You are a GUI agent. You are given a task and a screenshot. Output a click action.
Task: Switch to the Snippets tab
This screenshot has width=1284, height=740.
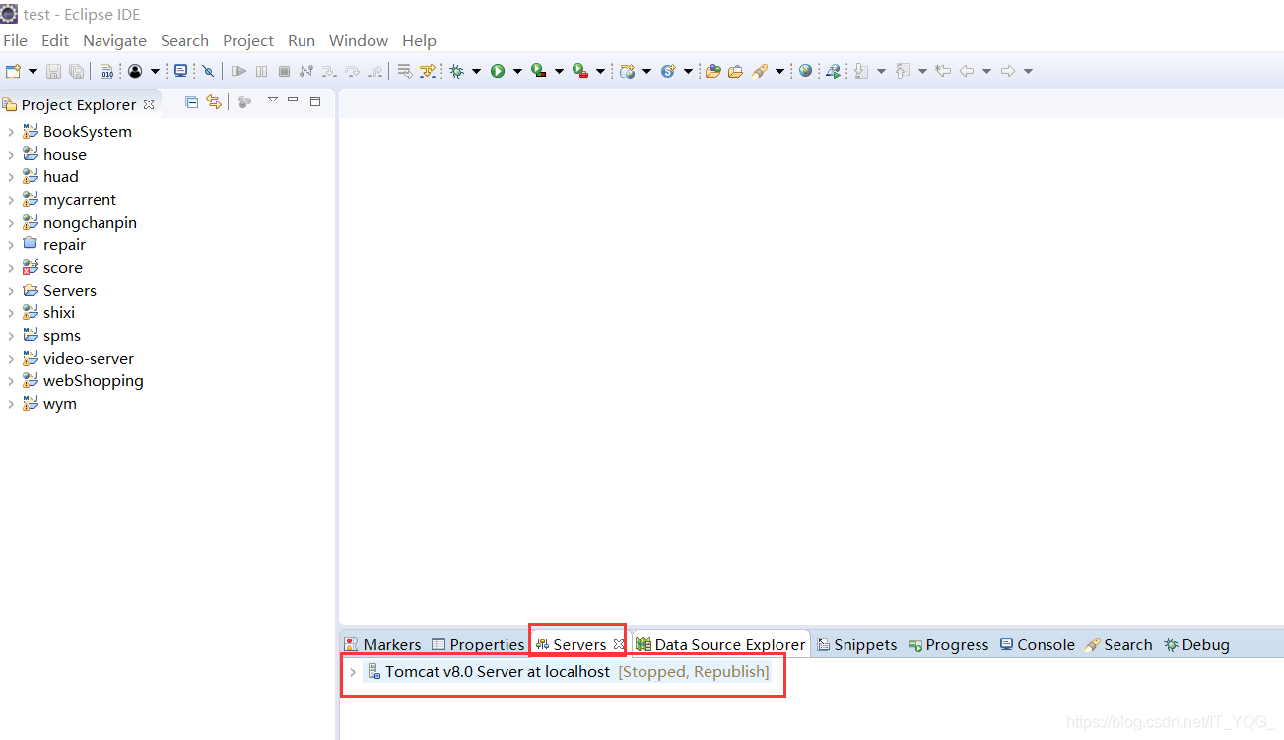pos(856,644)
